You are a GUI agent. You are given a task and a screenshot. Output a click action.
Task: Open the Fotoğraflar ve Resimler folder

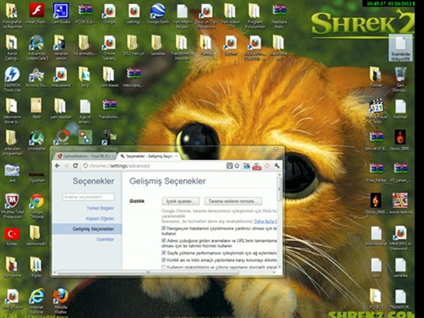(x=12, y=16)
